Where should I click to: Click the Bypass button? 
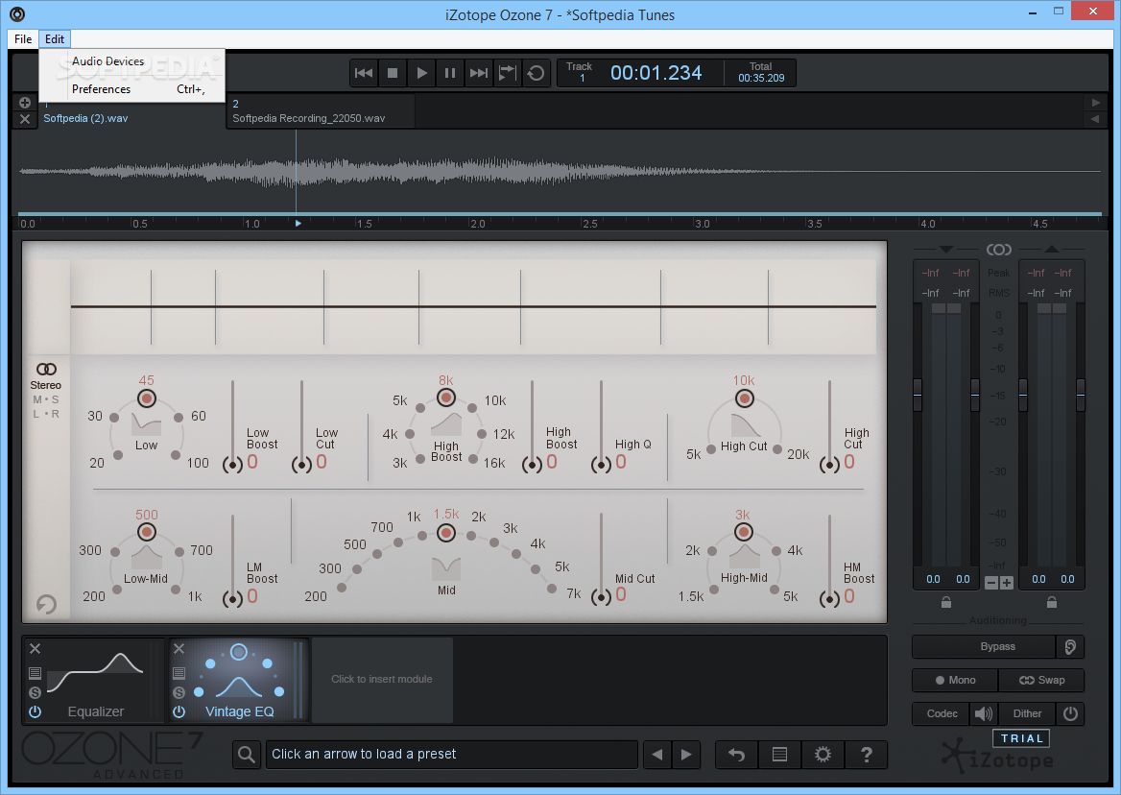(984, 646)
